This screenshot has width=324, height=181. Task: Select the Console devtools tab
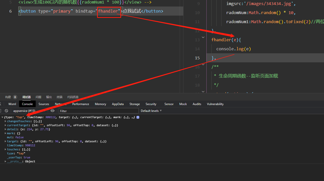27,104
